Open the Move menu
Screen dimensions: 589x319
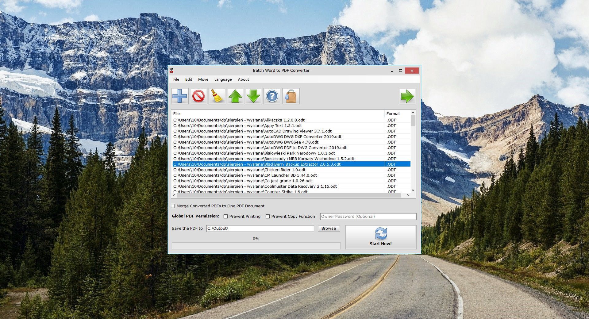point(203,79)
